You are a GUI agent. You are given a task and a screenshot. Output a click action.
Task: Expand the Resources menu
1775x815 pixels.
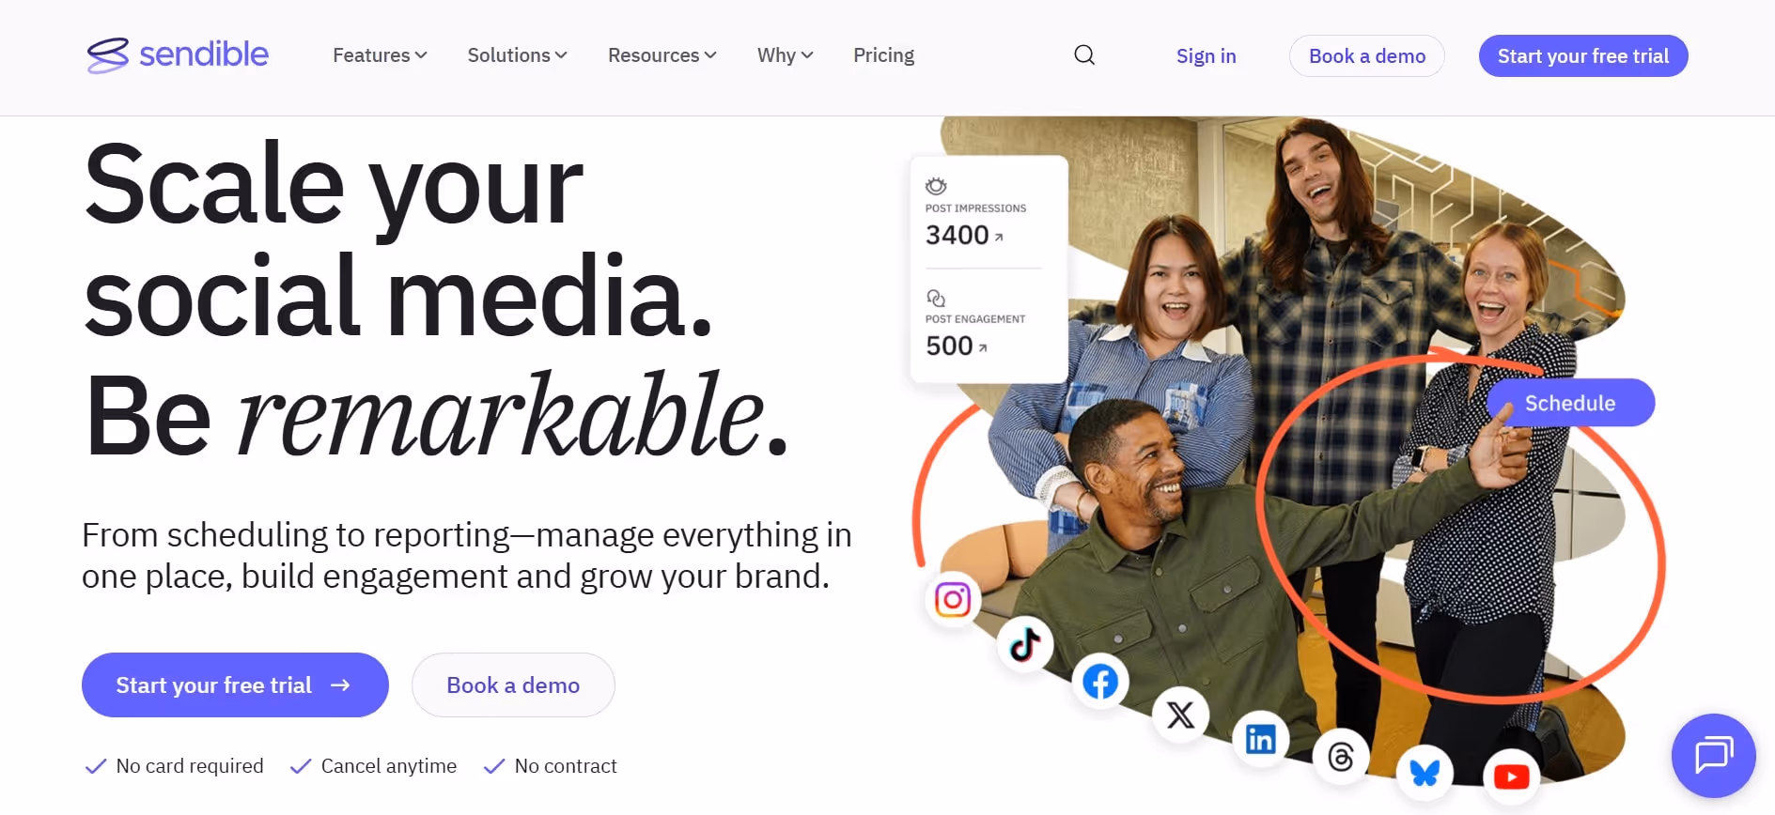point(662,55)
